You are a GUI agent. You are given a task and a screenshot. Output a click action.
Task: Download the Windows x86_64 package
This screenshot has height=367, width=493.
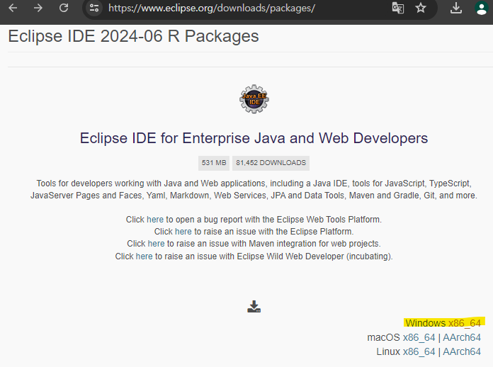(465, 323)
